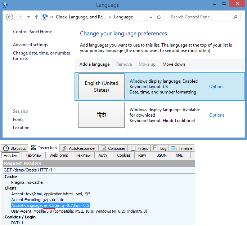This screenshot has width=247, height=226.
Task: Open the Composer tab
Action: tap(113, 148)
